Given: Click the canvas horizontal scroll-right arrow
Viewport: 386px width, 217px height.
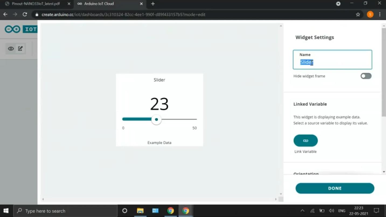Looking at the screenshot, I should pyautogui.click(x=276, y=199).
